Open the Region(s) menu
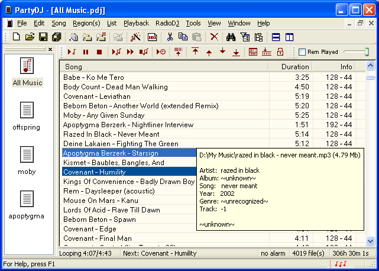 coord(86,23)
